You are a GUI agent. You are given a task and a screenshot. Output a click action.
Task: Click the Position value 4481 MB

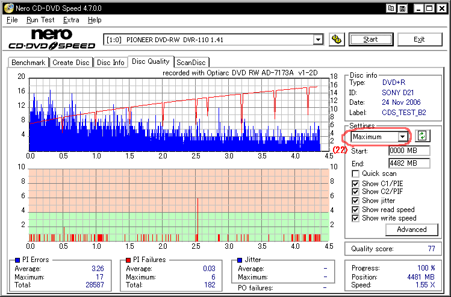coord(421,277)
